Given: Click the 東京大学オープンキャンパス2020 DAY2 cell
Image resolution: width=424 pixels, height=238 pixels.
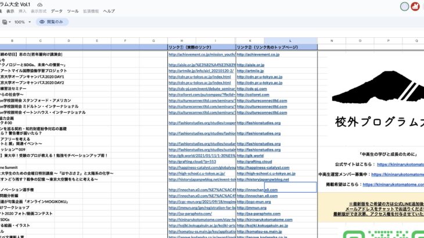Looking at the screenshot, I should click(32, 83).
